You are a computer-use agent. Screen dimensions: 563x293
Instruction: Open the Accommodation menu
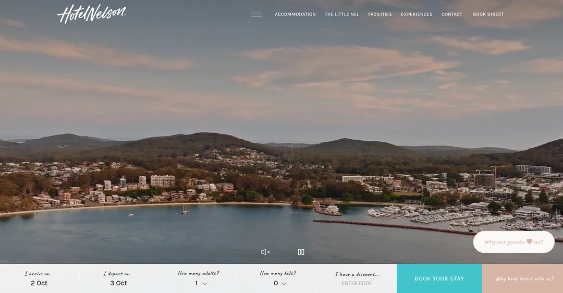(295, 15)
